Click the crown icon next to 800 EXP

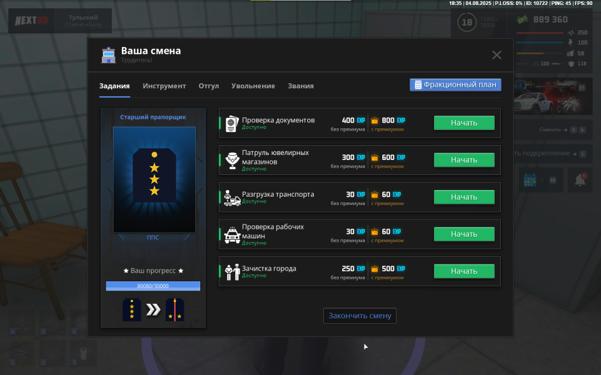375,121
